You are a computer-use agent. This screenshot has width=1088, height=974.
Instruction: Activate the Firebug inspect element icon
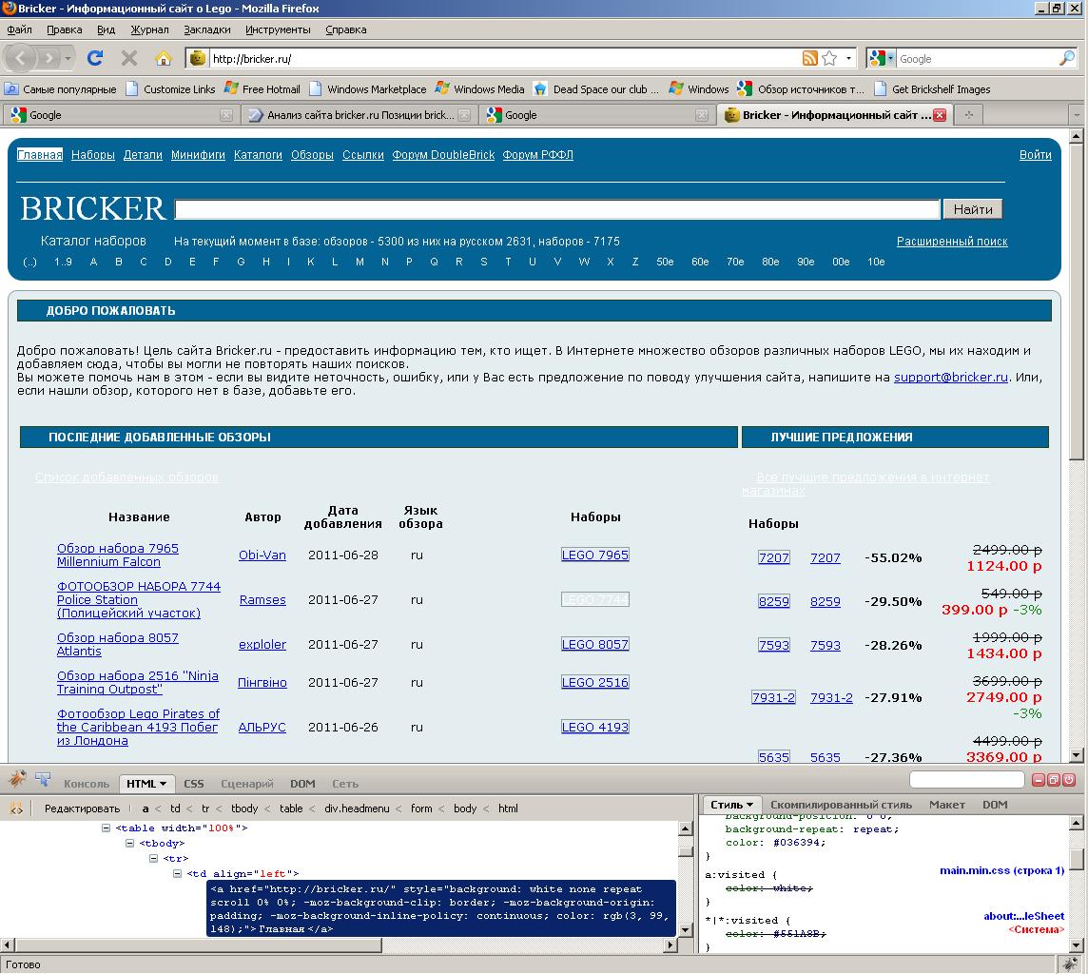tap(44, 781)
